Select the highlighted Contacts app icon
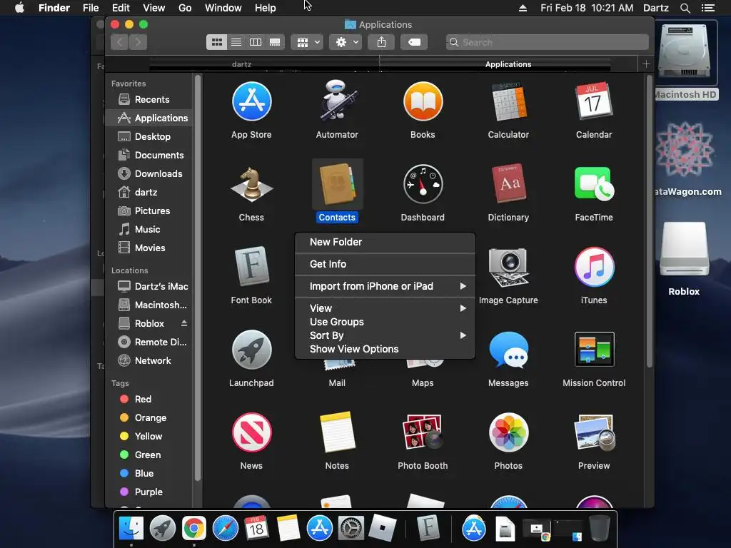The height and width of the screenshot is (548, 731). [x=338, y=184]
